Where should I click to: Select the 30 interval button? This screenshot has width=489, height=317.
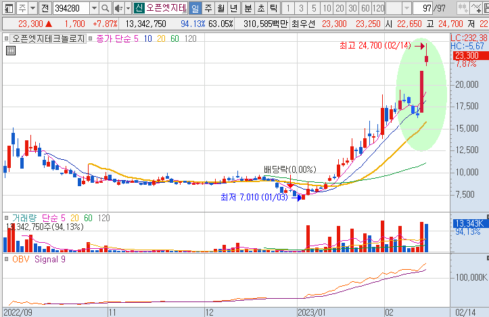point(352,8)
